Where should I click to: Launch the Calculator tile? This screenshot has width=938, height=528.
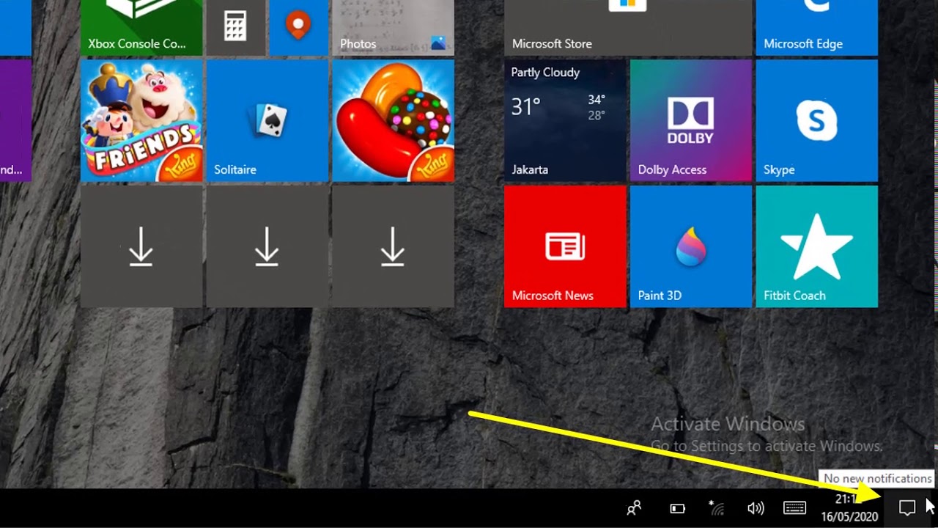(x=235, y=28)
